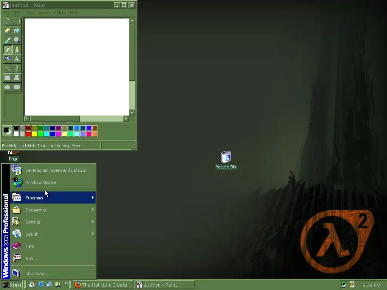Screen dimensions: 387x290
Task: Choose the Curve tool in Paint
Action: [x=17, y=68]
